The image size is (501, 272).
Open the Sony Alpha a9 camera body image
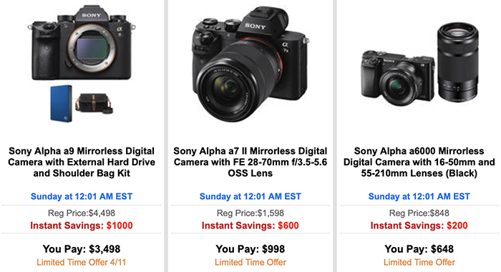click(82, 42)
